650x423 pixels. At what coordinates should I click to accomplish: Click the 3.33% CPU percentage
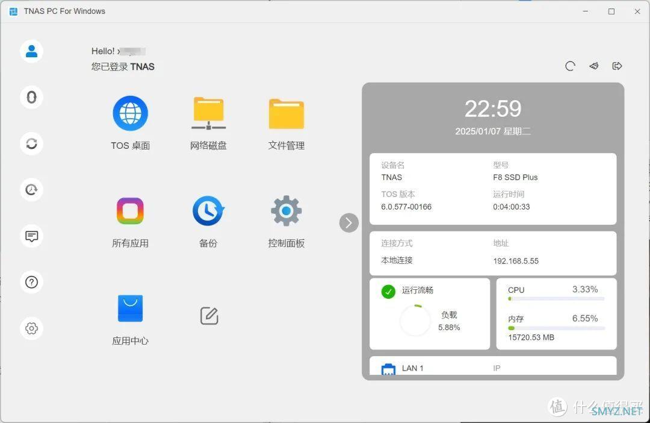[x=585, y=289]
